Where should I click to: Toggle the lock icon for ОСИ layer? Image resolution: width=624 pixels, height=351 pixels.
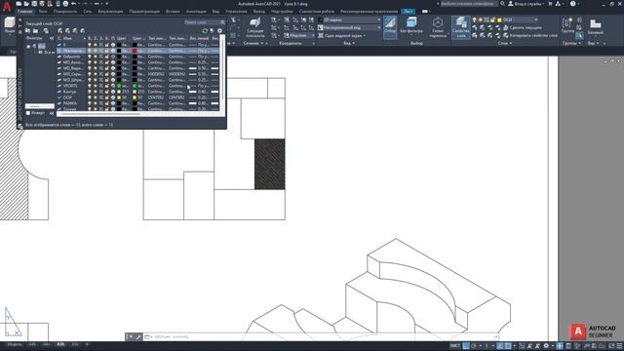click(106, 97)
